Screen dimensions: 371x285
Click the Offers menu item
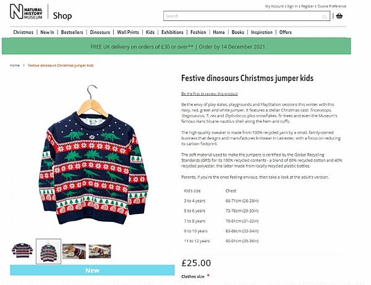(x=285, y=32)
